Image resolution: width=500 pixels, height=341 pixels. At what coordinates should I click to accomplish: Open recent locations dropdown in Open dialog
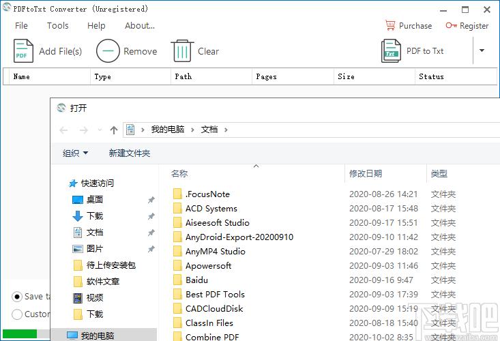click(100, 130)
